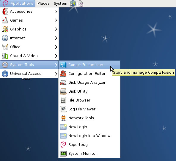
Task: Expand the Games submenu arrow
Action: click(56, 20)
